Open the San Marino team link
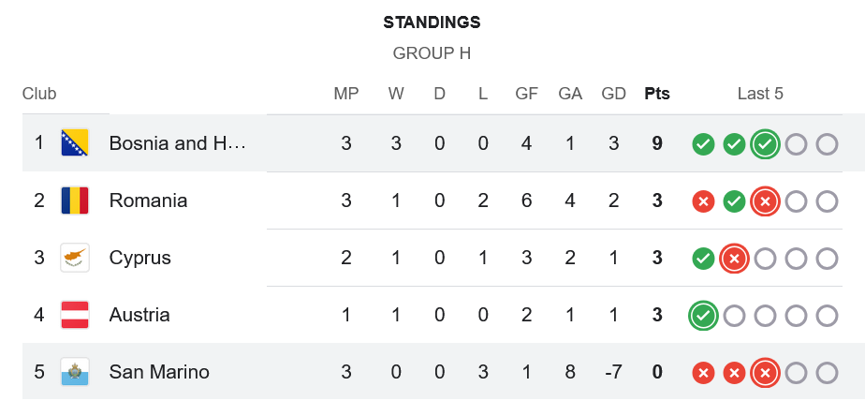Viewport: 865px width, 416px height. pos(159,372)
